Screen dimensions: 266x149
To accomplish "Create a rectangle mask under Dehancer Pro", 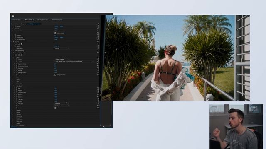I will click(x=19, y=55).
